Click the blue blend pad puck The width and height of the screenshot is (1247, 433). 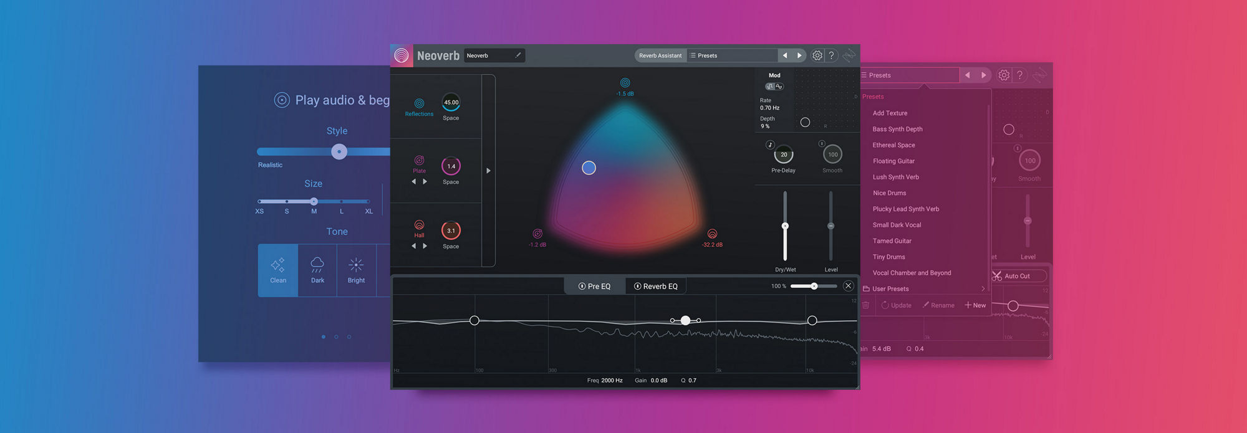tap(589, 168)
